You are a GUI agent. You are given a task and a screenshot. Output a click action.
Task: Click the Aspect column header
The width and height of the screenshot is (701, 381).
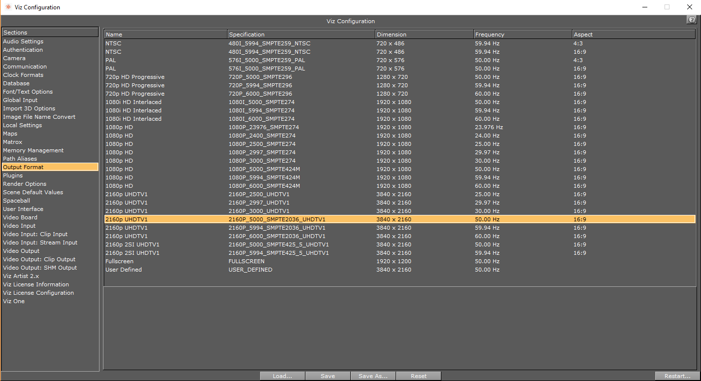634,35
